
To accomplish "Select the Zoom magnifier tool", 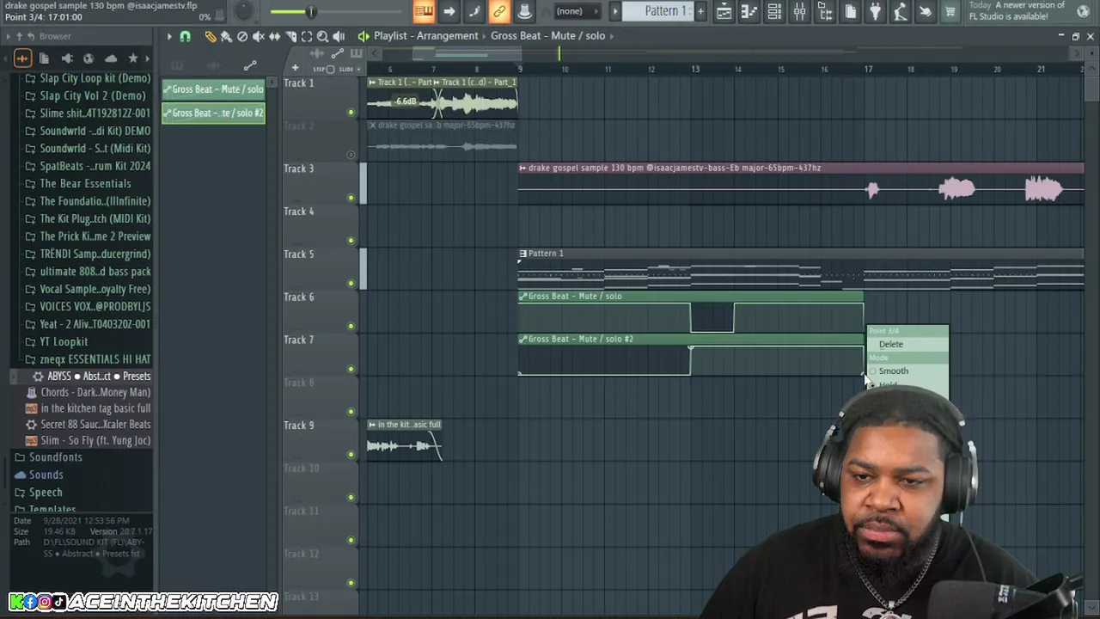I will coord(323,36).
